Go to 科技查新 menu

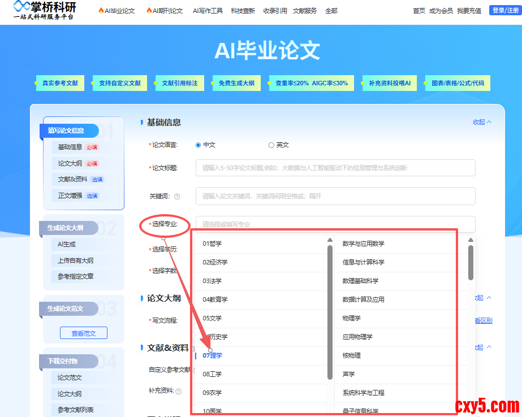[243, 11]
